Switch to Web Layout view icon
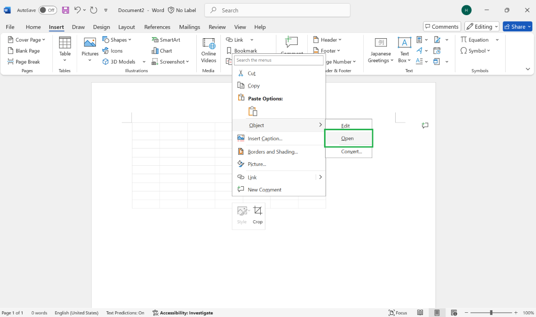The width and height of the screenshot is (536, 317). tap(454, 313)
